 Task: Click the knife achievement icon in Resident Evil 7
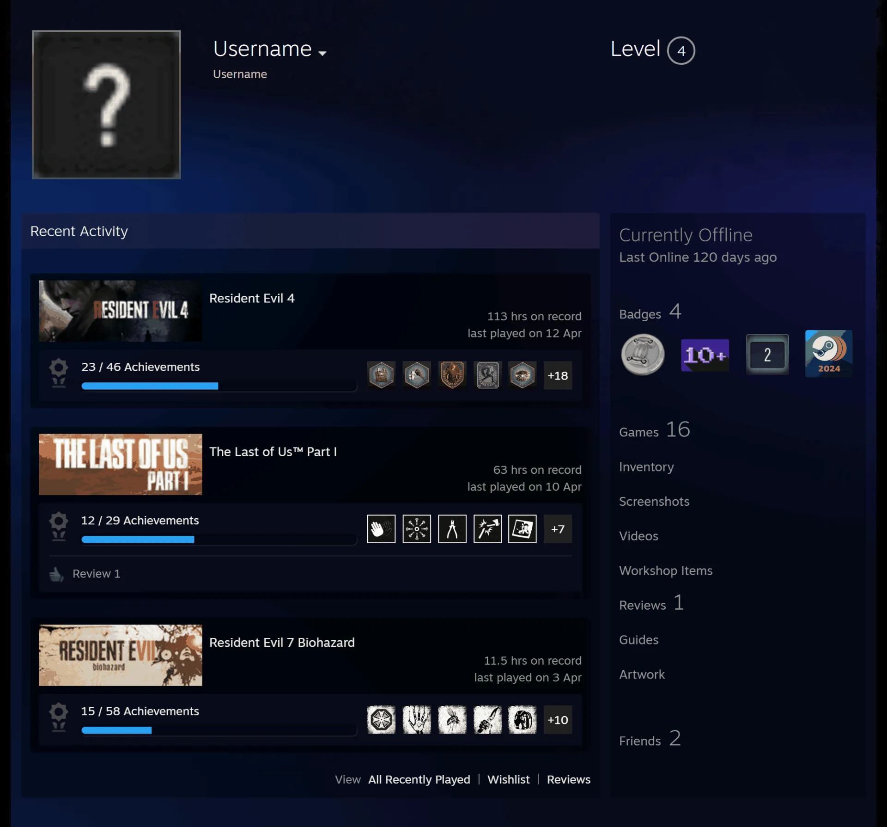point(487,719)
